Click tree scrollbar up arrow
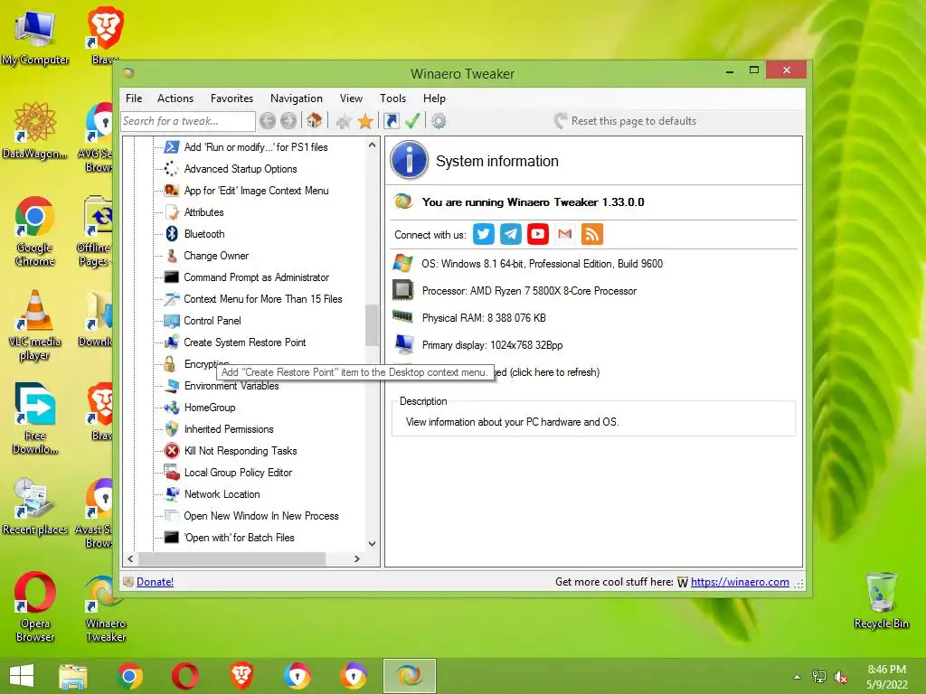The image size is (926, 694). [x=372, y=145]
